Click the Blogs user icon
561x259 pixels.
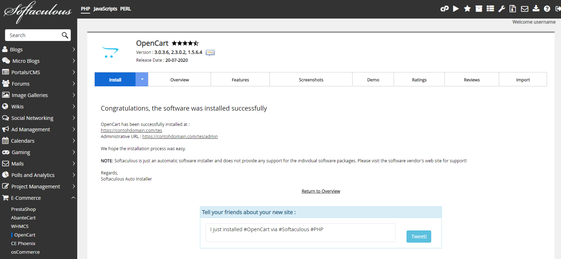pyautogui.click(x=5, y=49)
